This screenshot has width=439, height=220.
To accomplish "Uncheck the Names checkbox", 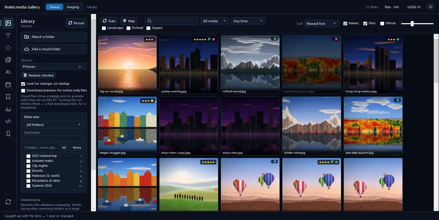I will [345, 23].
